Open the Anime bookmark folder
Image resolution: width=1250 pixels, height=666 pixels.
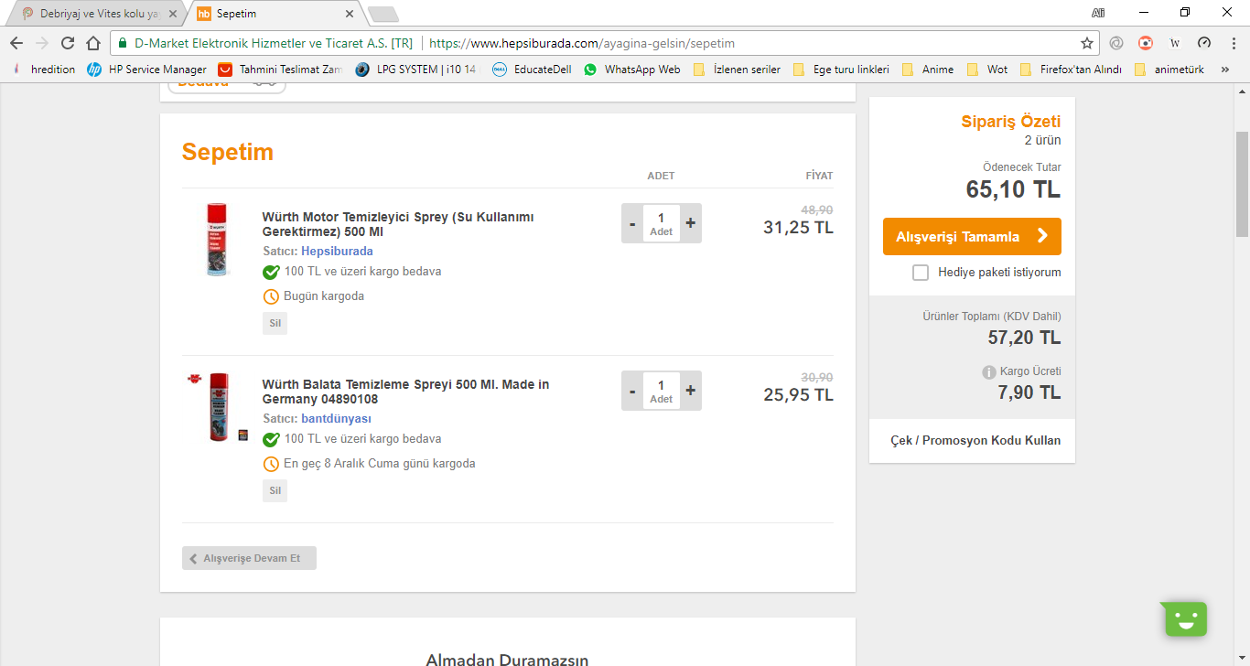(927, 70)
